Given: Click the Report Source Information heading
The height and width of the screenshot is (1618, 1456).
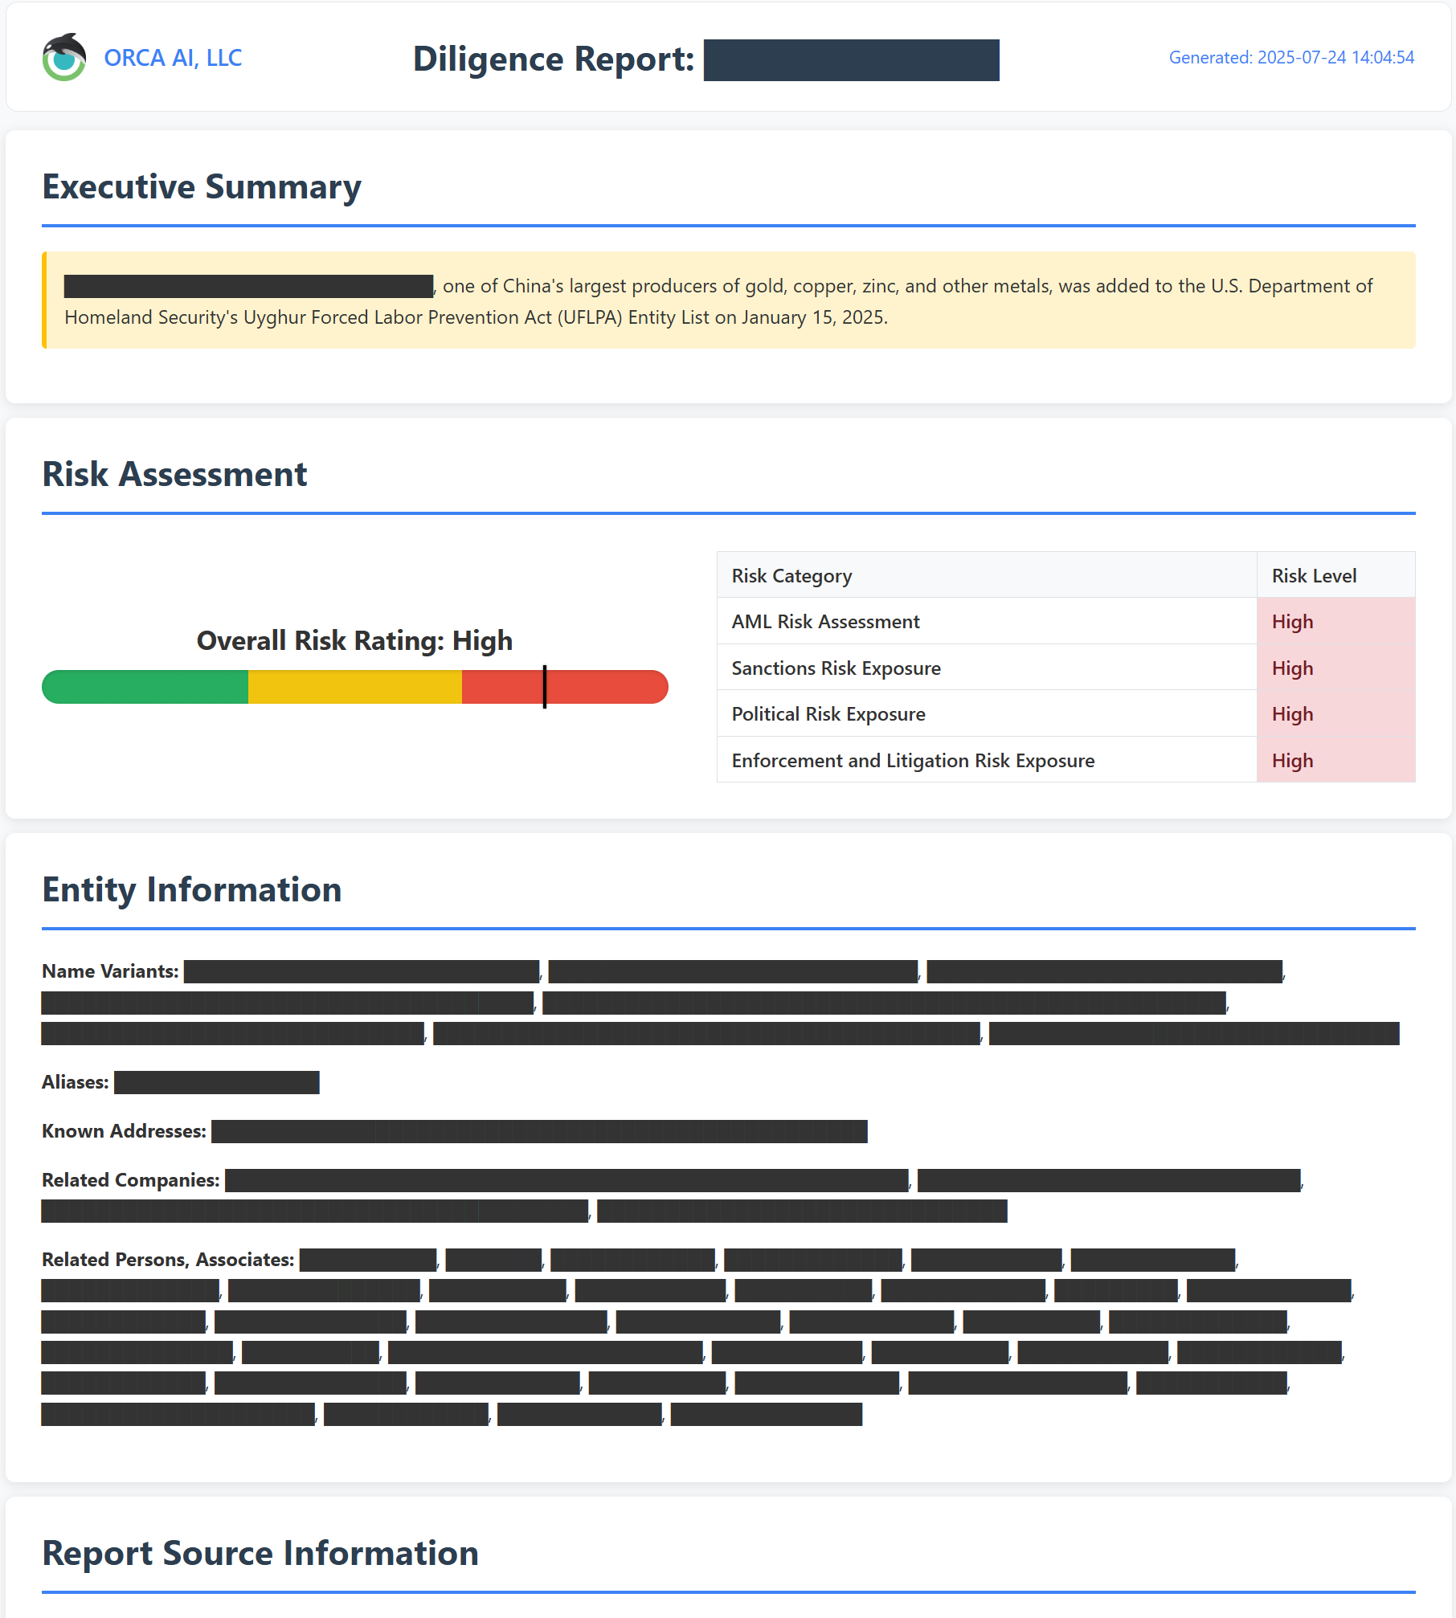Looking at the screenshot, I should click(260, 1553).
